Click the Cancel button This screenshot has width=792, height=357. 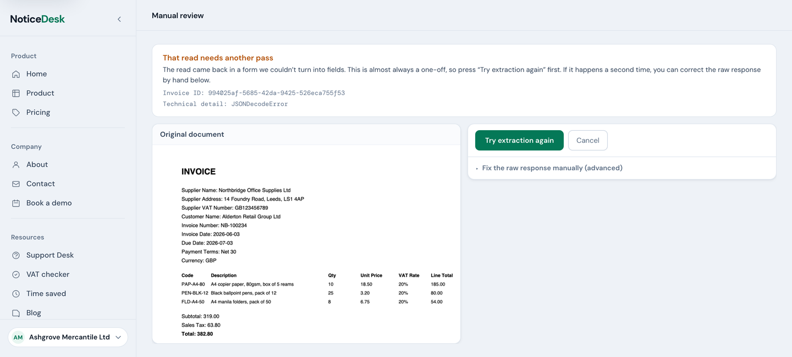[x=587, y=140]
